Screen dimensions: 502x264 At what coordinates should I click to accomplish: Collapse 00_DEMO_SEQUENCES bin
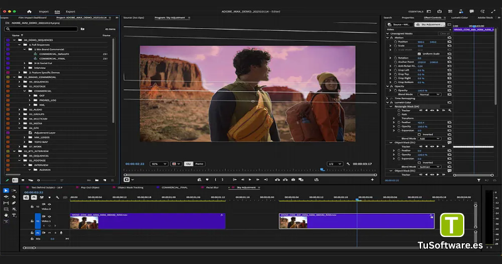(x=14, y=40)
